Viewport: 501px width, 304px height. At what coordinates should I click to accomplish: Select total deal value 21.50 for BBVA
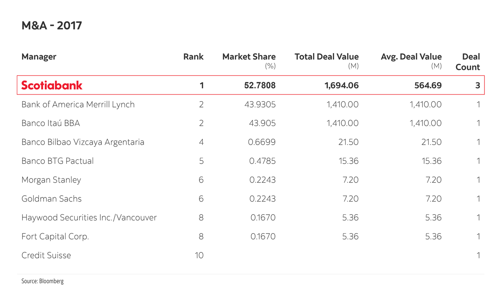[348, 142]
